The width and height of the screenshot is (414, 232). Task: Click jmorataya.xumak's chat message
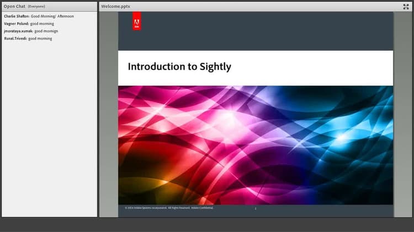(x=31, y=31)
